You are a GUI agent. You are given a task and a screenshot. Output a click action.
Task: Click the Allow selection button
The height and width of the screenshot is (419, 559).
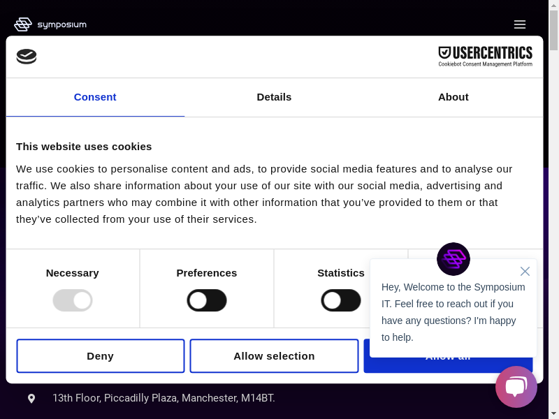pyautogui.click(x=274, y=356)
